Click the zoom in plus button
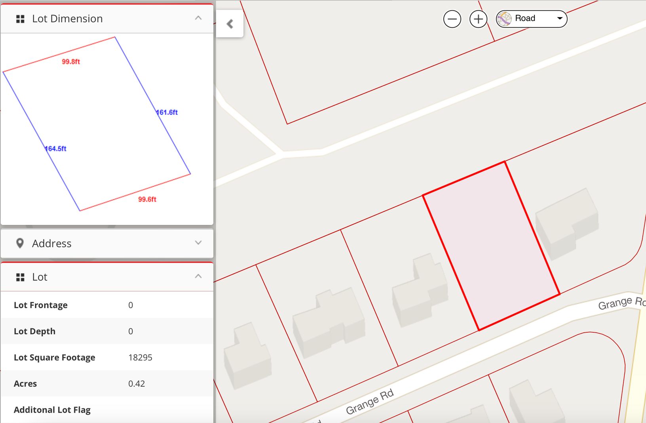The image size is (646, 423). coord(478,19)
